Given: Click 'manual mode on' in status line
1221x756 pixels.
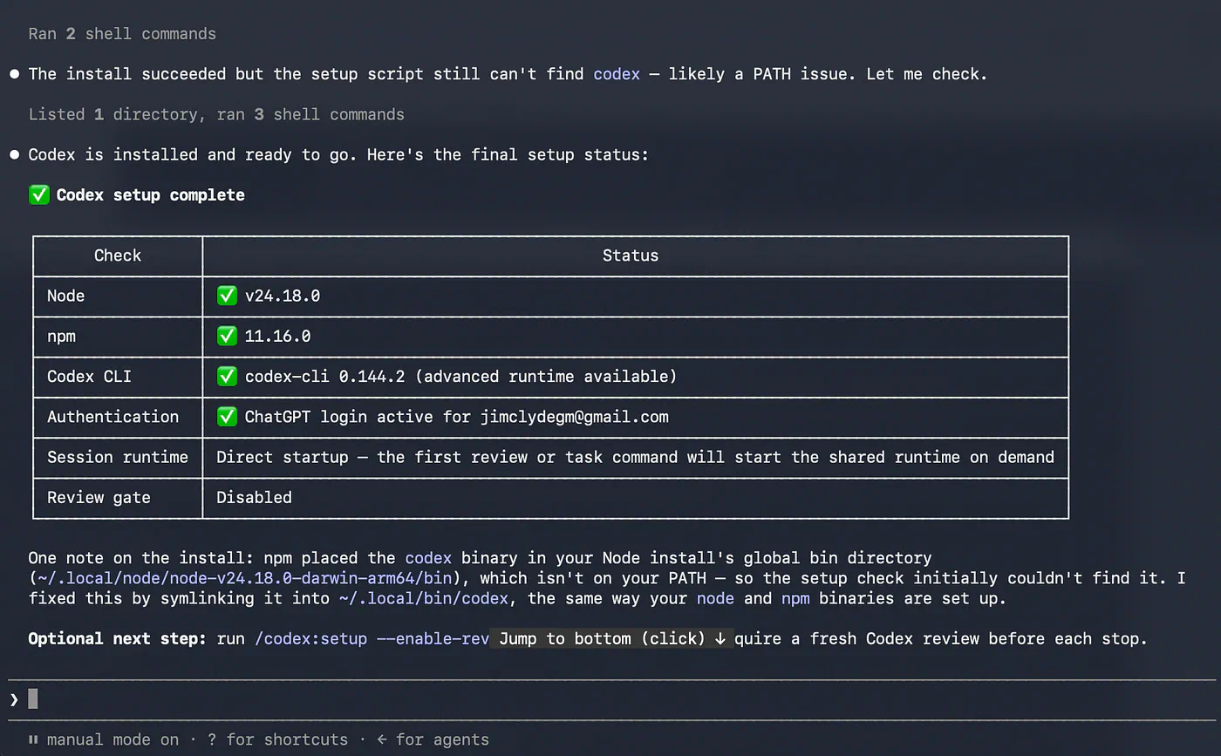Looking at the screenshot, I should (x=113, y=739).
